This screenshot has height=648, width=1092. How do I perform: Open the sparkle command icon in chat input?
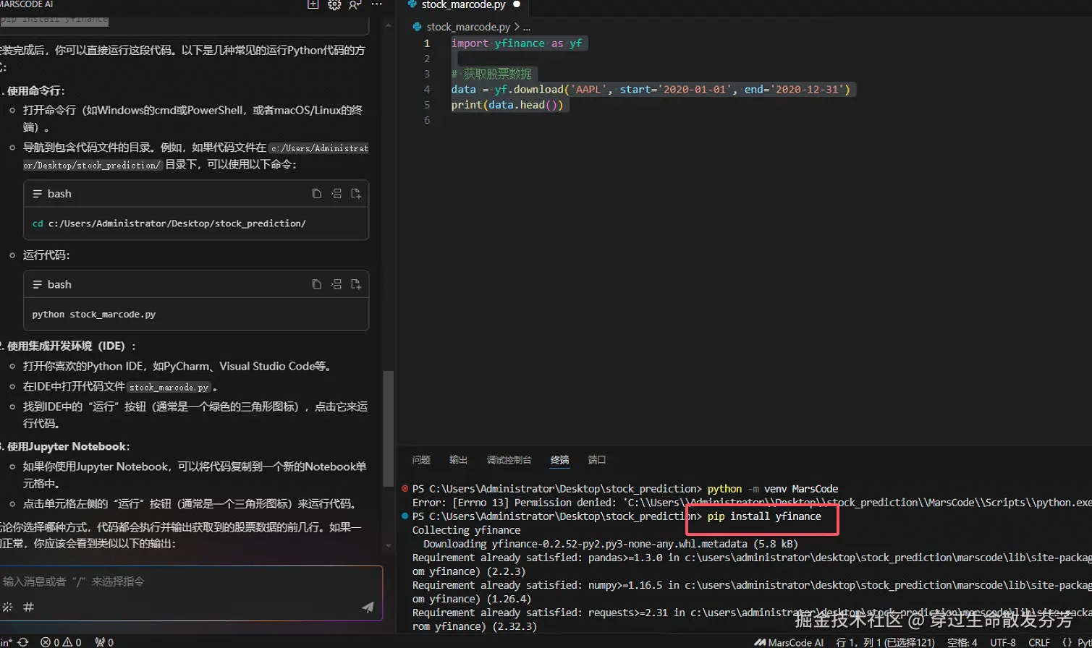tap(8, 607)
